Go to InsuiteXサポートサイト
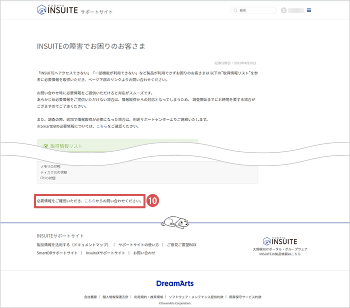 [x=105, y=253]
